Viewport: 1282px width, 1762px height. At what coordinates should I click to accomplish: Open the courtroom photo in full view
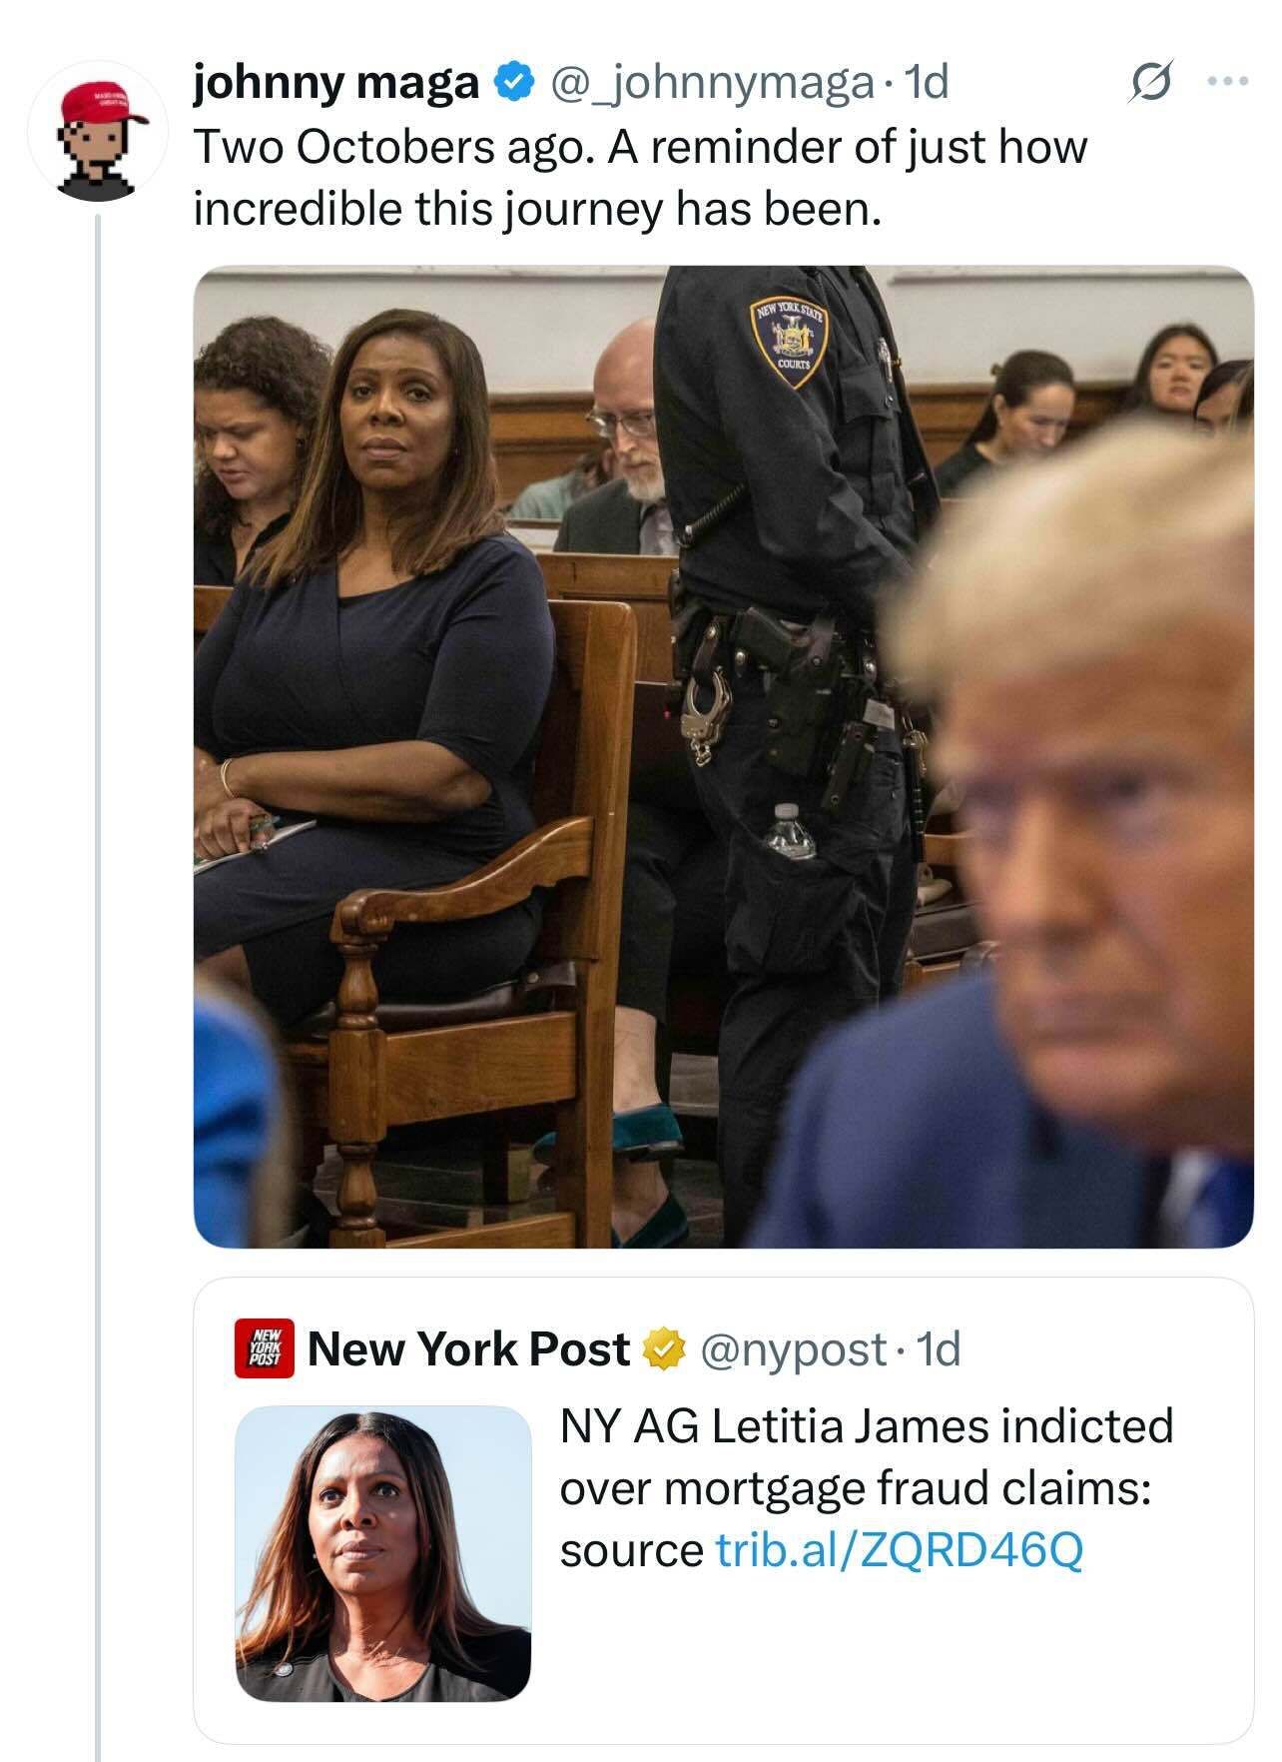(723, 756)
